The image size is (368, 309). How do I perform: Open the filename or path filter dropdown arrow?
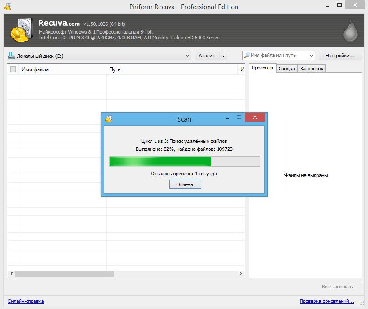(311, 56)
